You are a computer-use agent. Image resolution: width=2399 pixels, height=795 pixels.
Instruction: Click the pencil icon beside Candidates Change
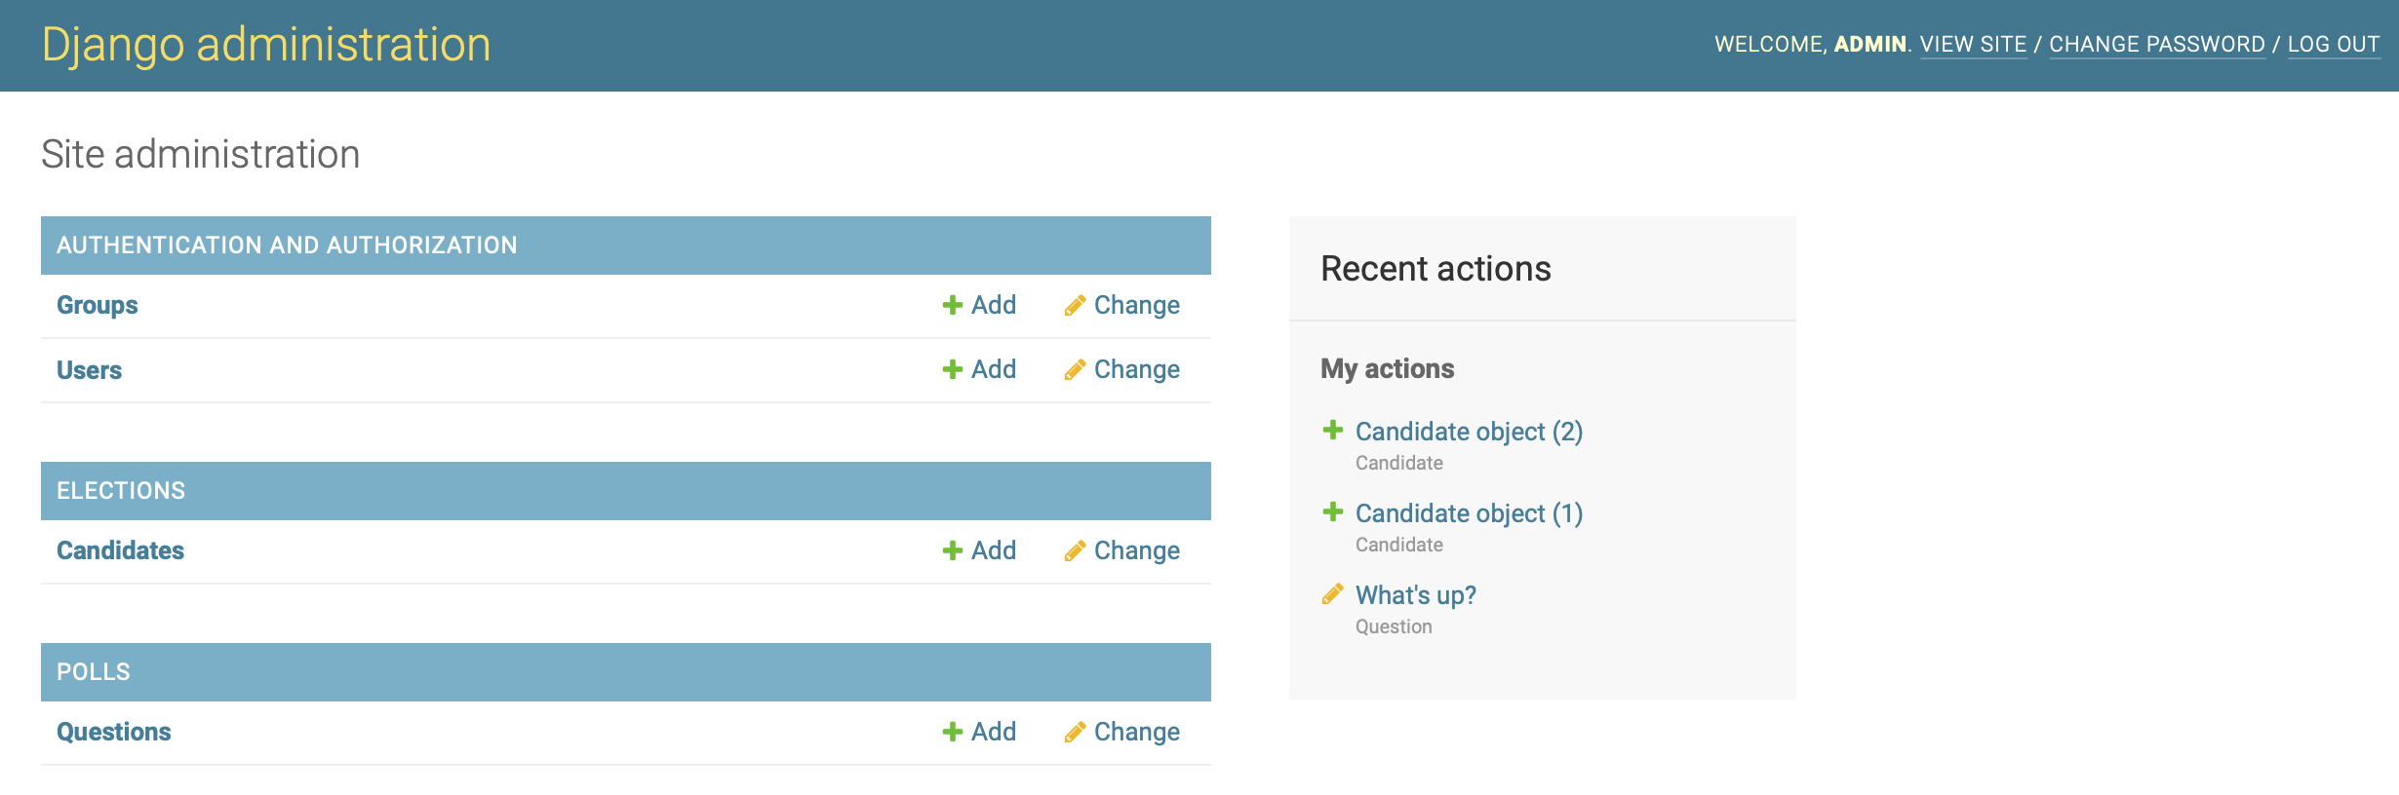tap(1075, 551)
